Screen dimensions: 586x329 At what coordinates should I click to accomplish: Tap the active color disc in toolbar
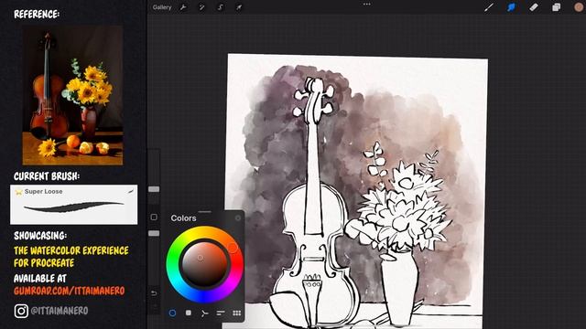click(x=579, y=7)
